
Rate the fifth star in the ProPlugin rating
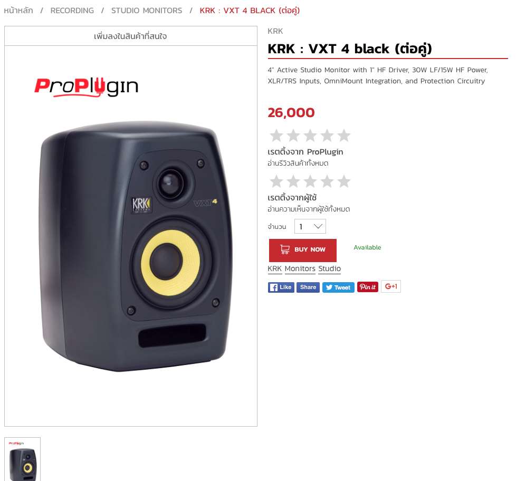[344, 135]
